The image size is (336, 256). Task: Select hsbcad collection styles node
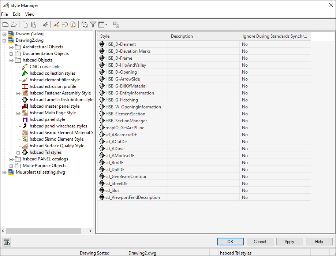(52, 73)
